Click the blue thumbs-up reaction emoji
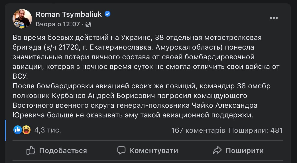297x163 pixels. click(17, 130)
